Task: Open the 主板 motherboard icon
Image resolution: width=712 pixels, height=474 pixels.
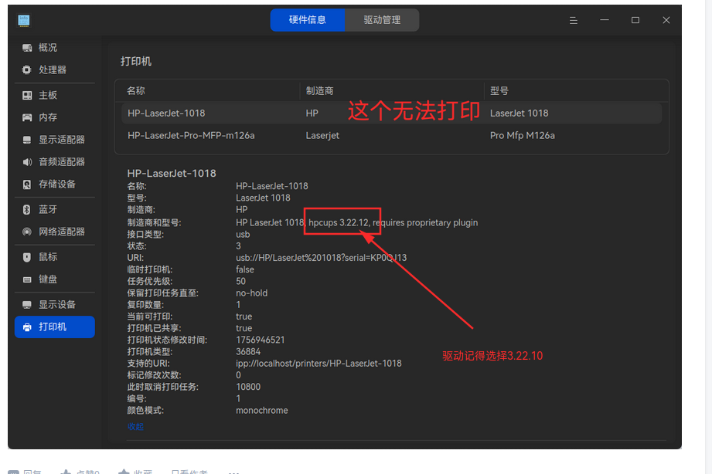Action: coord(27,95)
